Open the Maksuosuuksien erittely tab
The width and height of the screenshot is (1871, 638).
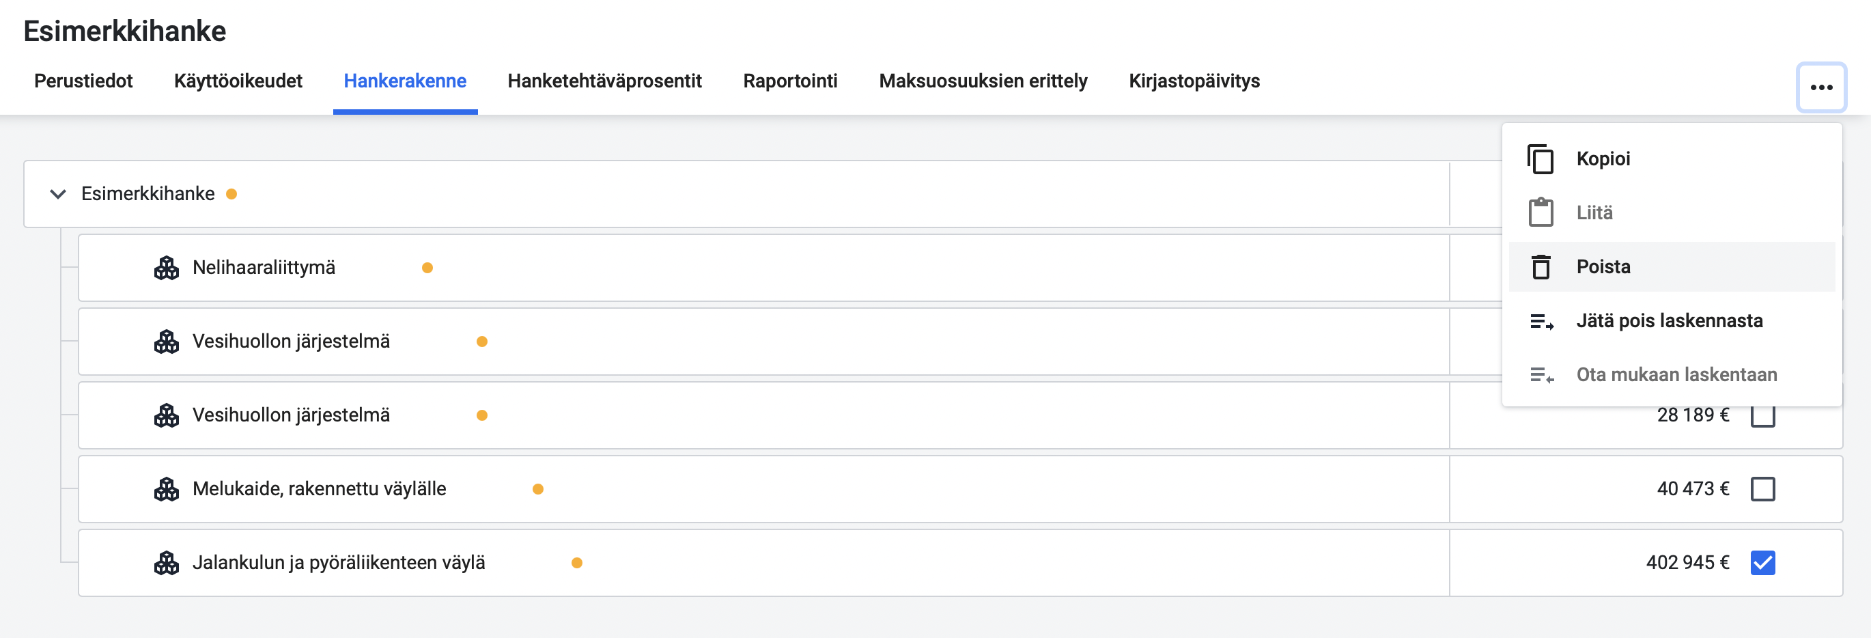pos(983,81)
